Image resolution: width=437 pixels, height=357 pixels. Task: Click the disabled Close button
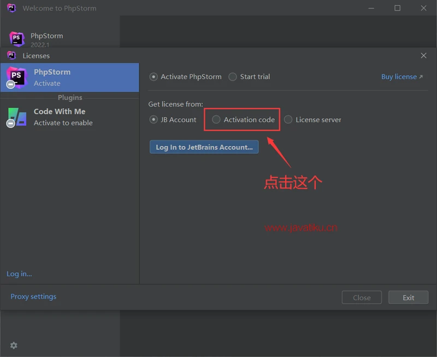pos(362,297)
